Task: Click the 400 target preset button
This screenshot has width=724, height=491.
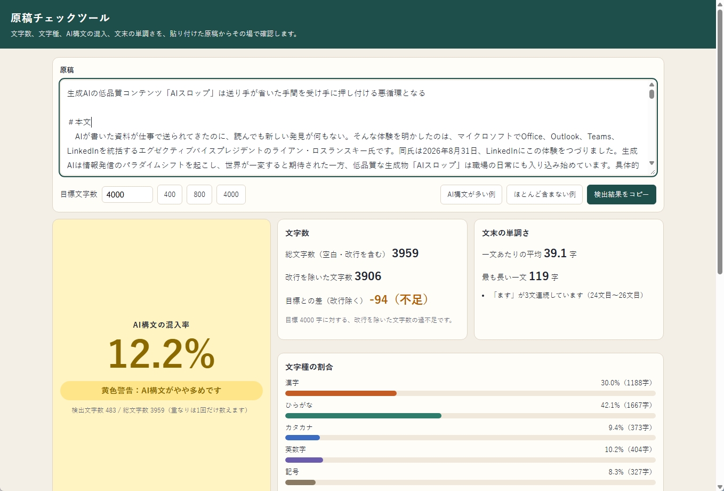Action: pyautogui.click(x=170, y=194)
